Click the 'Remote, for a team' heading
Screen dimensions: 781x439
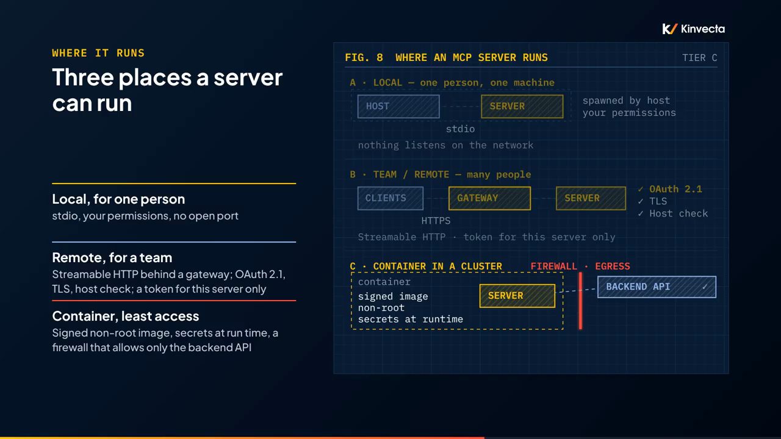tap(112, 257)
